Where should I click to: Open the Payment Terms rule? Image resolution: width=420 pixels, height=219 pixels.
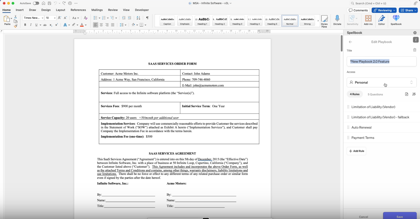(382, 138)
